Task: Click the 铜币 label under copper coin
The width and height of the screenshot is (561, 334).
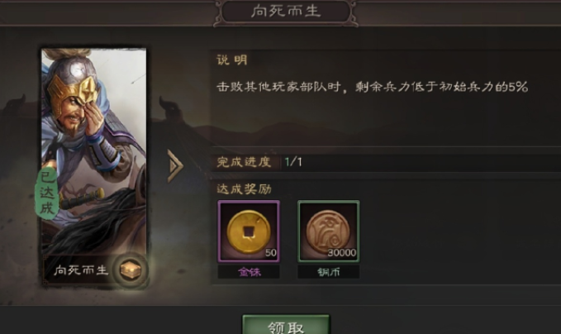Action: click(x=329, y=273)
